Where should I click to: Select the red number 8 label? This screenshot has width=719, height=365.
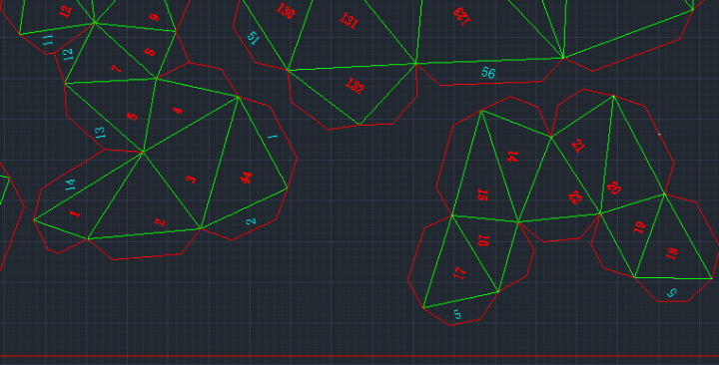150,51
